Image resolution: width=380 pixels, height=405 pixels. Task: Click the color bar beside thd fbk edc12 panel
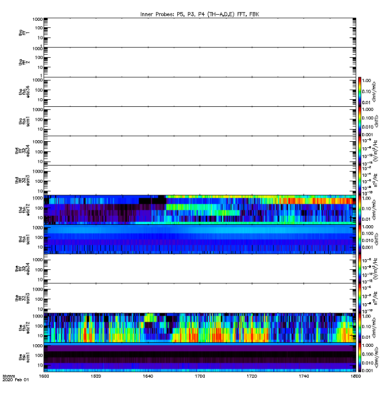tap(360, 210)
